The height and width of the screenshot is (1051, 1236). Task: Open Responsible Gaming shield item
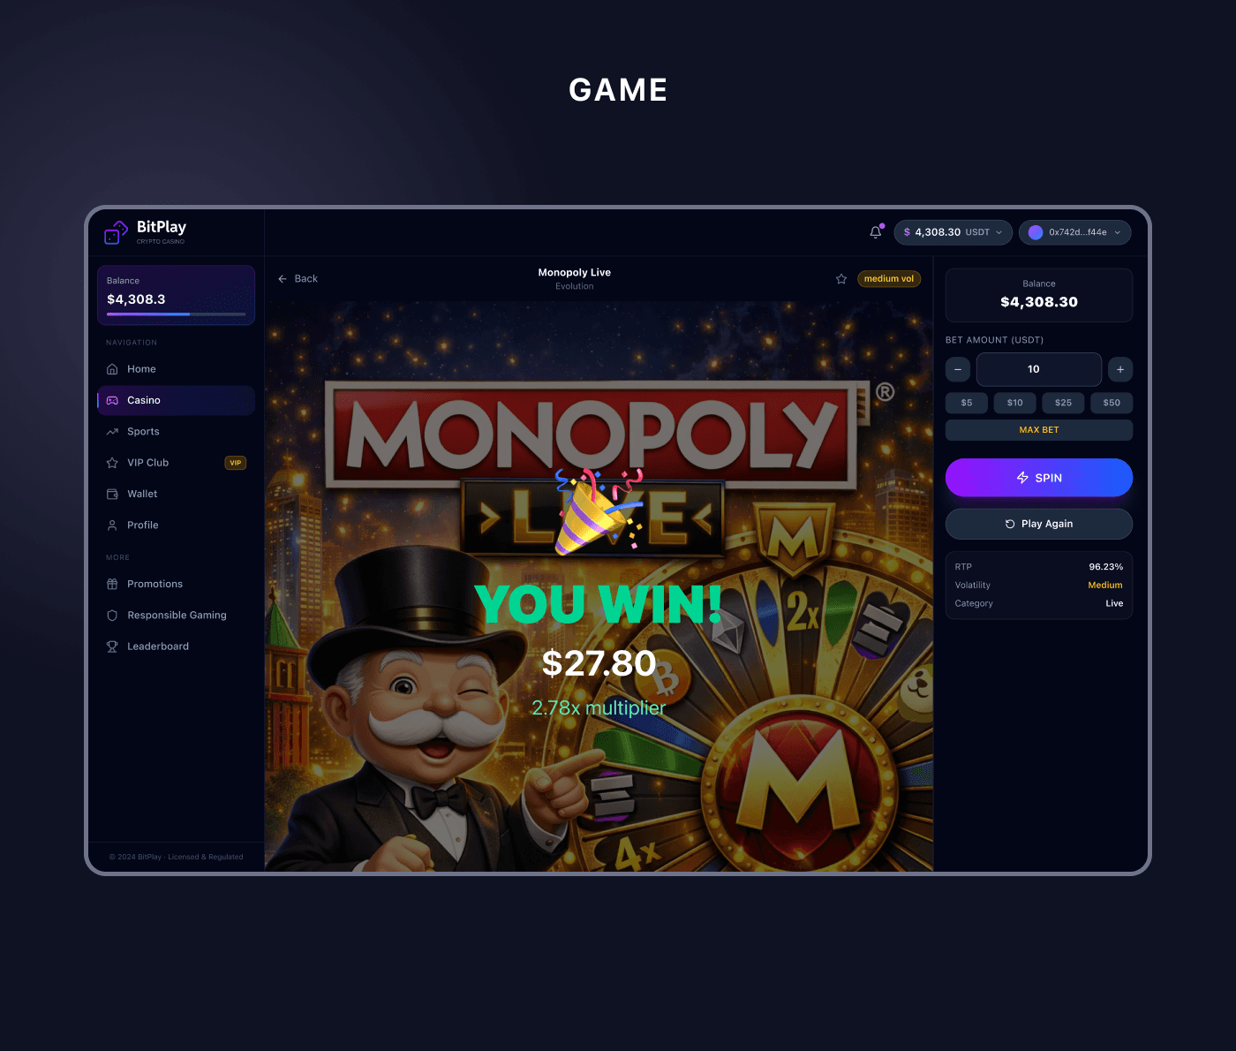tap(176, 616)
